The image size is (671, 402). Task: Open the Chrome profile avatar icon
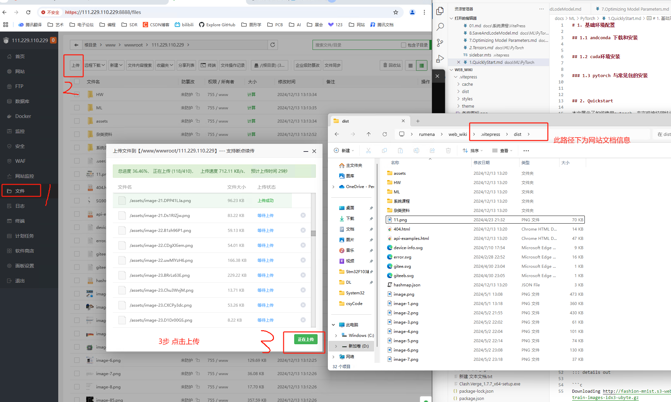[412, 12]
